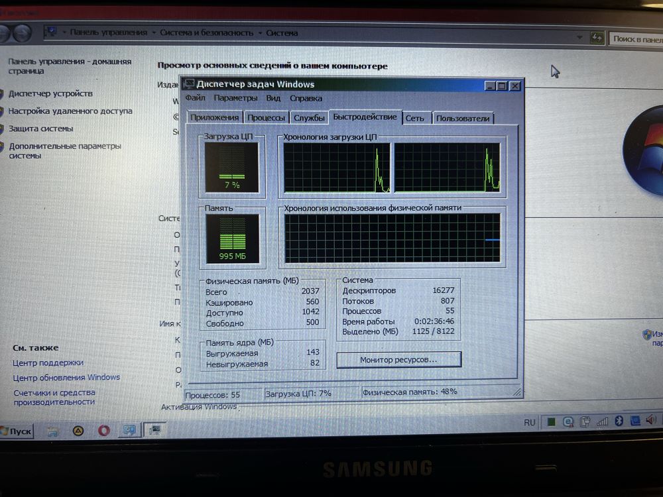Open the network signal tray icon

(x=602, y=421)
